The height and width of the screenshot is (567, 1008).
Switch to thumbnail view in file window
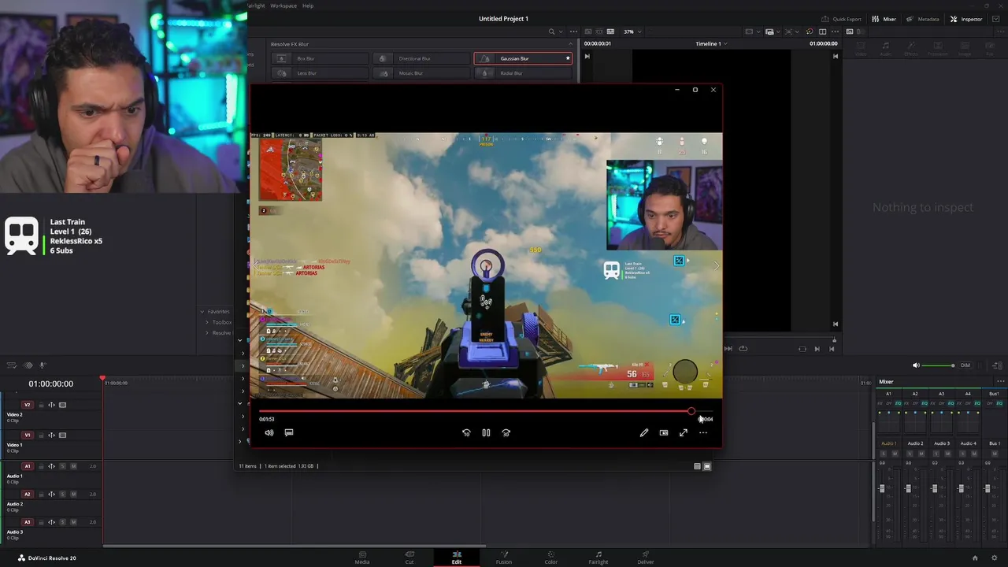pyautogui.click(x=706, y=466)
